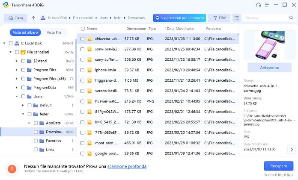Switch to Vista ad albero tab

coord(25,32)
